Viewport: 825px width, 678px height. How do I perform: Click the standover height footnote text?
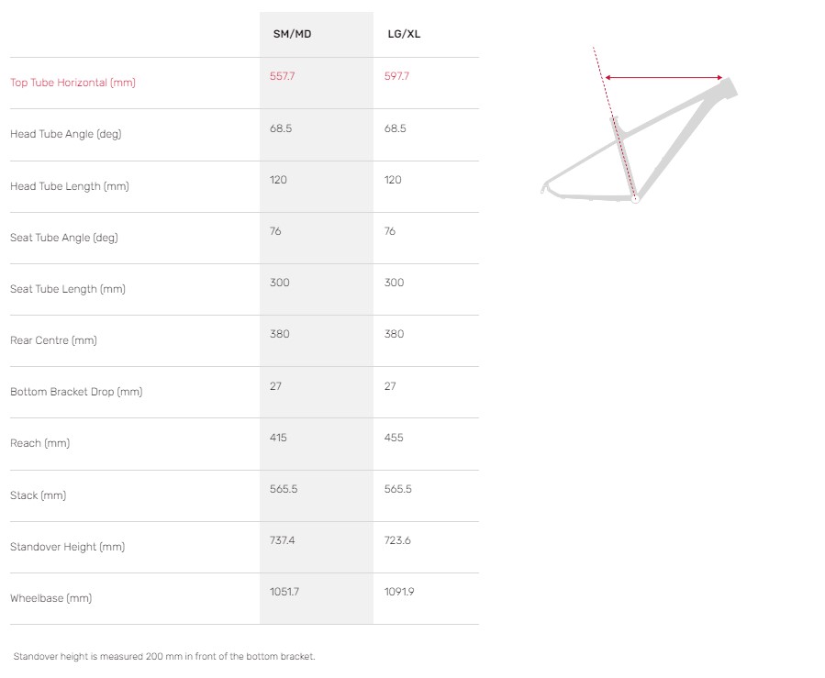164,656
